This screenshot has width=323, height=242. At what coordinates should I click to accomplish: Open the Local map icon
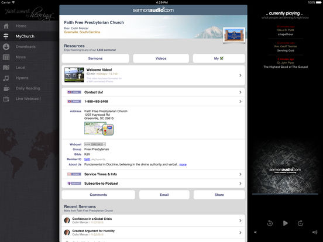click(x=6, y=67)
